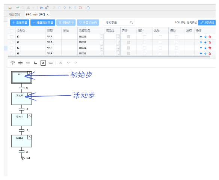Enable the 常量 checkbox for t2
The height and width of the screenshot is (180, 219).
(160, 48)
